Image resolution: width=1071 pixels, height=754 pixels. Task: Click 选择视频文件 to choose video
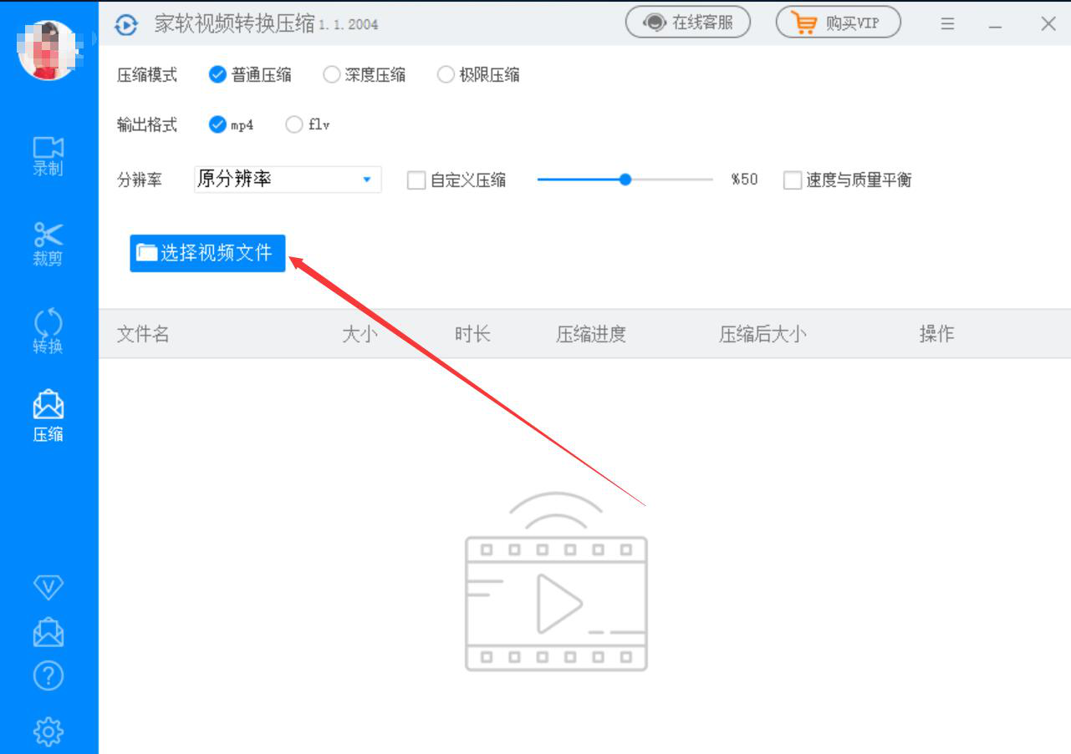[207, 253]
